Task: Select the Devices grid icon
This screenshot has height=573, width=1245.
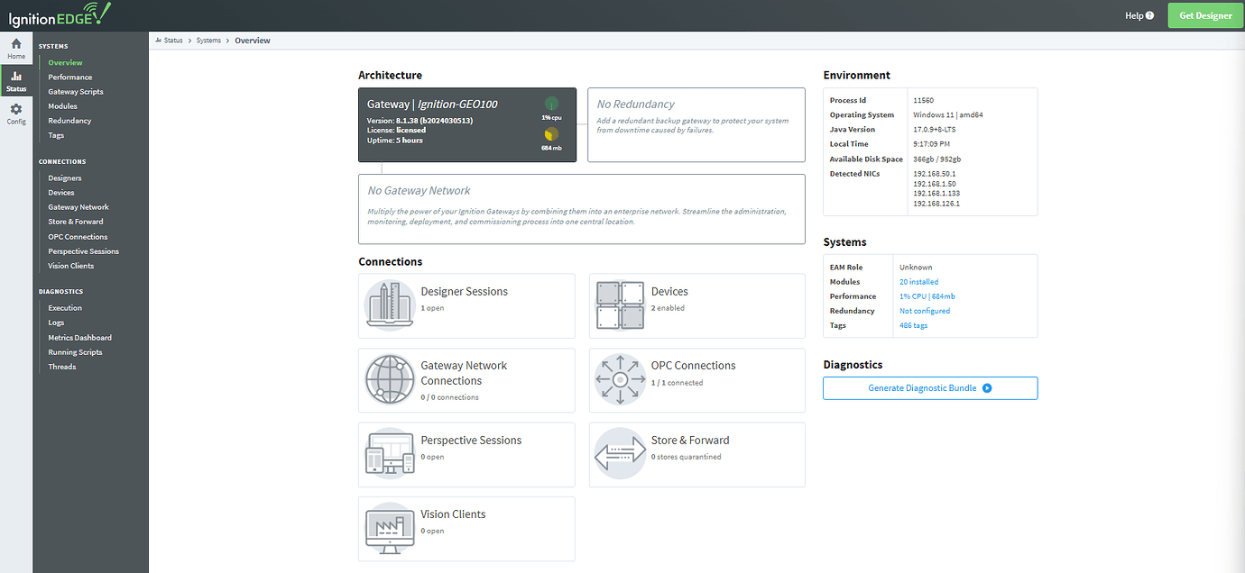Action: click(x=620, y=305)
